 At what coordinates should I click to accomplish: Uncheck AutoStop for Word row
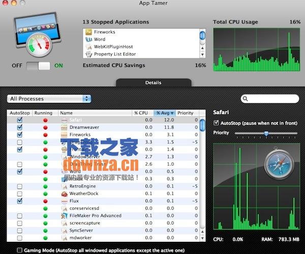[x=20, y=171]
